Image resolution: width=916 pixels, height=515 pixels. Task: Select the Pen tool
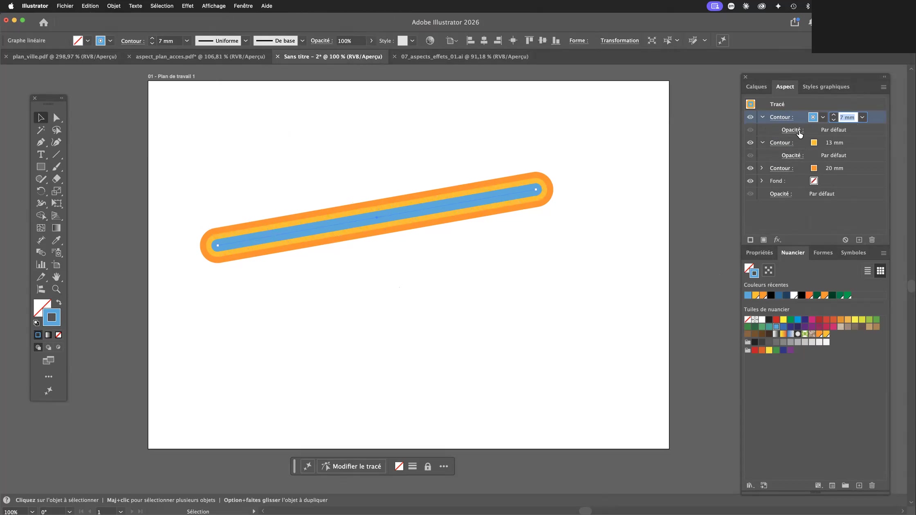tap(41, 142)
